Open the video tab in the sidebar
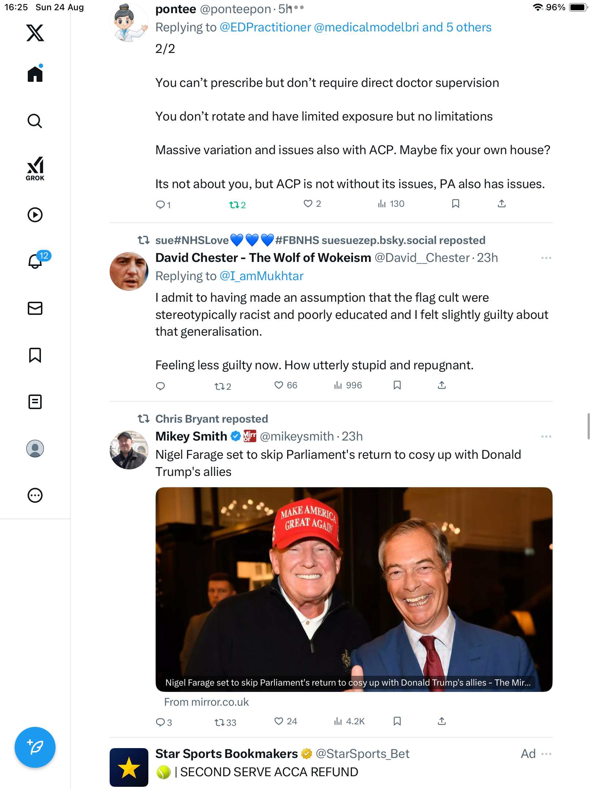The image size is (592, 789). pos(35,215)
